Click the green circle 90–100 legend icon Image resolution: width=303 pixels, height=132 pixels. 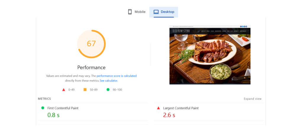click(x=108, y=90)
